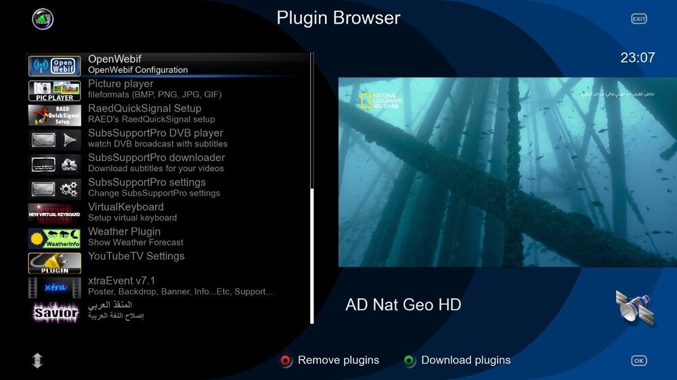Open SubsSupportPro downloader entry
Screen dimensions: 677x380
point(169,163)
